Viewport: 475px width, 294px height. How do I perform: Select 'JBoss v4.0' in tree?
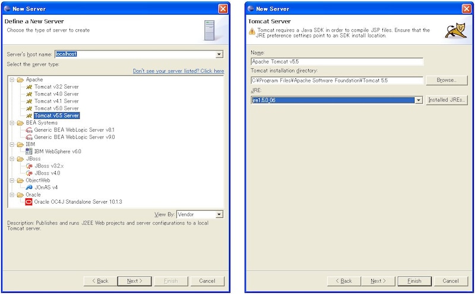point(47,173)
